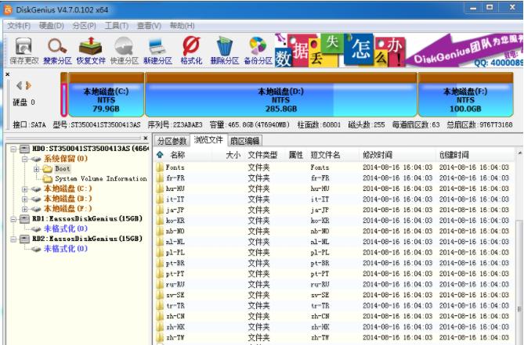
Task: Close the left tree panel with x
Action: pos(146,138)
